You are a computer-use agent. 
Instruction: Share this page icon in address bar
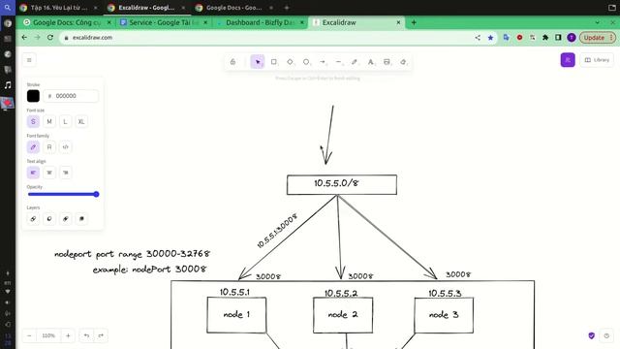point(478,38)
